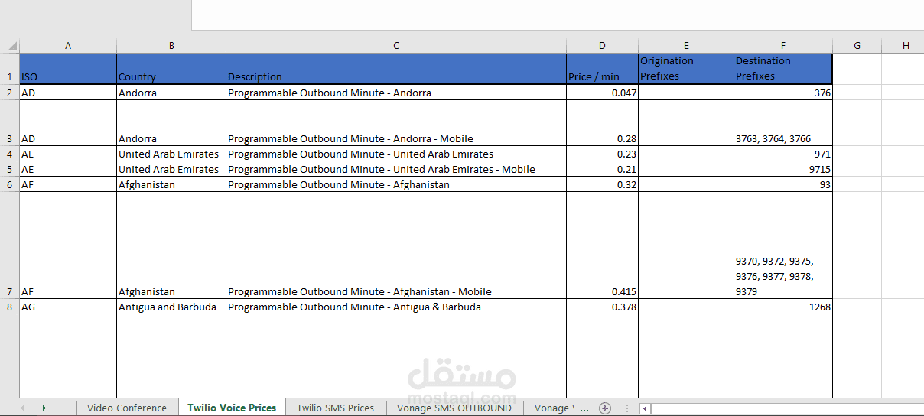Screen dimensions: 924x416
Task: Select column G header
Action: coord(857,46)
